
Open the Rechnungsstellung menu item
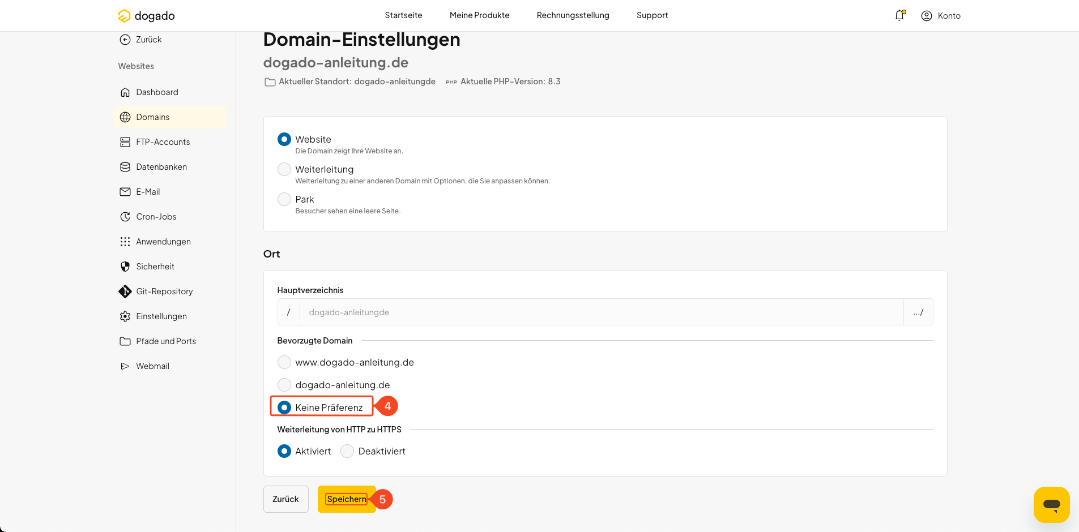[573, 15]
